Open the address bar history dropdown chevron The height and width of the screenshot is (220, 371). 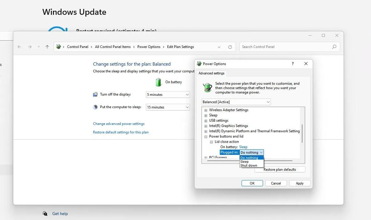(x=219, y=47)
